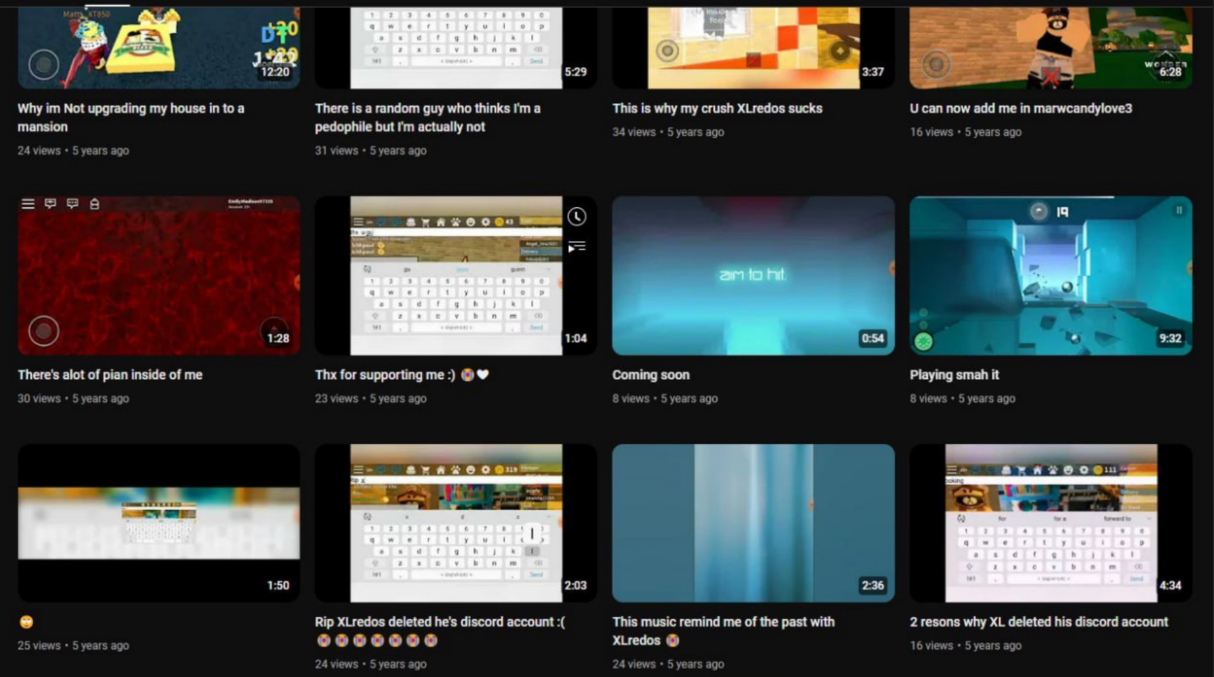
Task: Click '16 views' under '2 resons why XL' video
Action: [932, 645]
